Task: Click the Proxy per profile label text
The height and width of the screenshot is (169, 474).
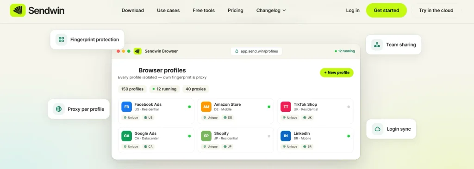Action: [86, 109]
